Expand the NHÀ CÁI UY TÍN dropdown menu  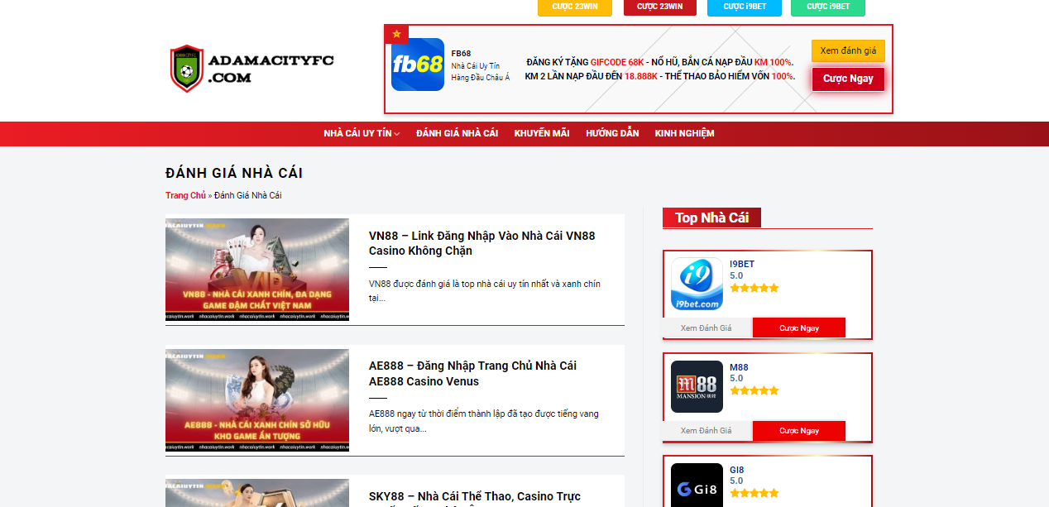(362, 133)
